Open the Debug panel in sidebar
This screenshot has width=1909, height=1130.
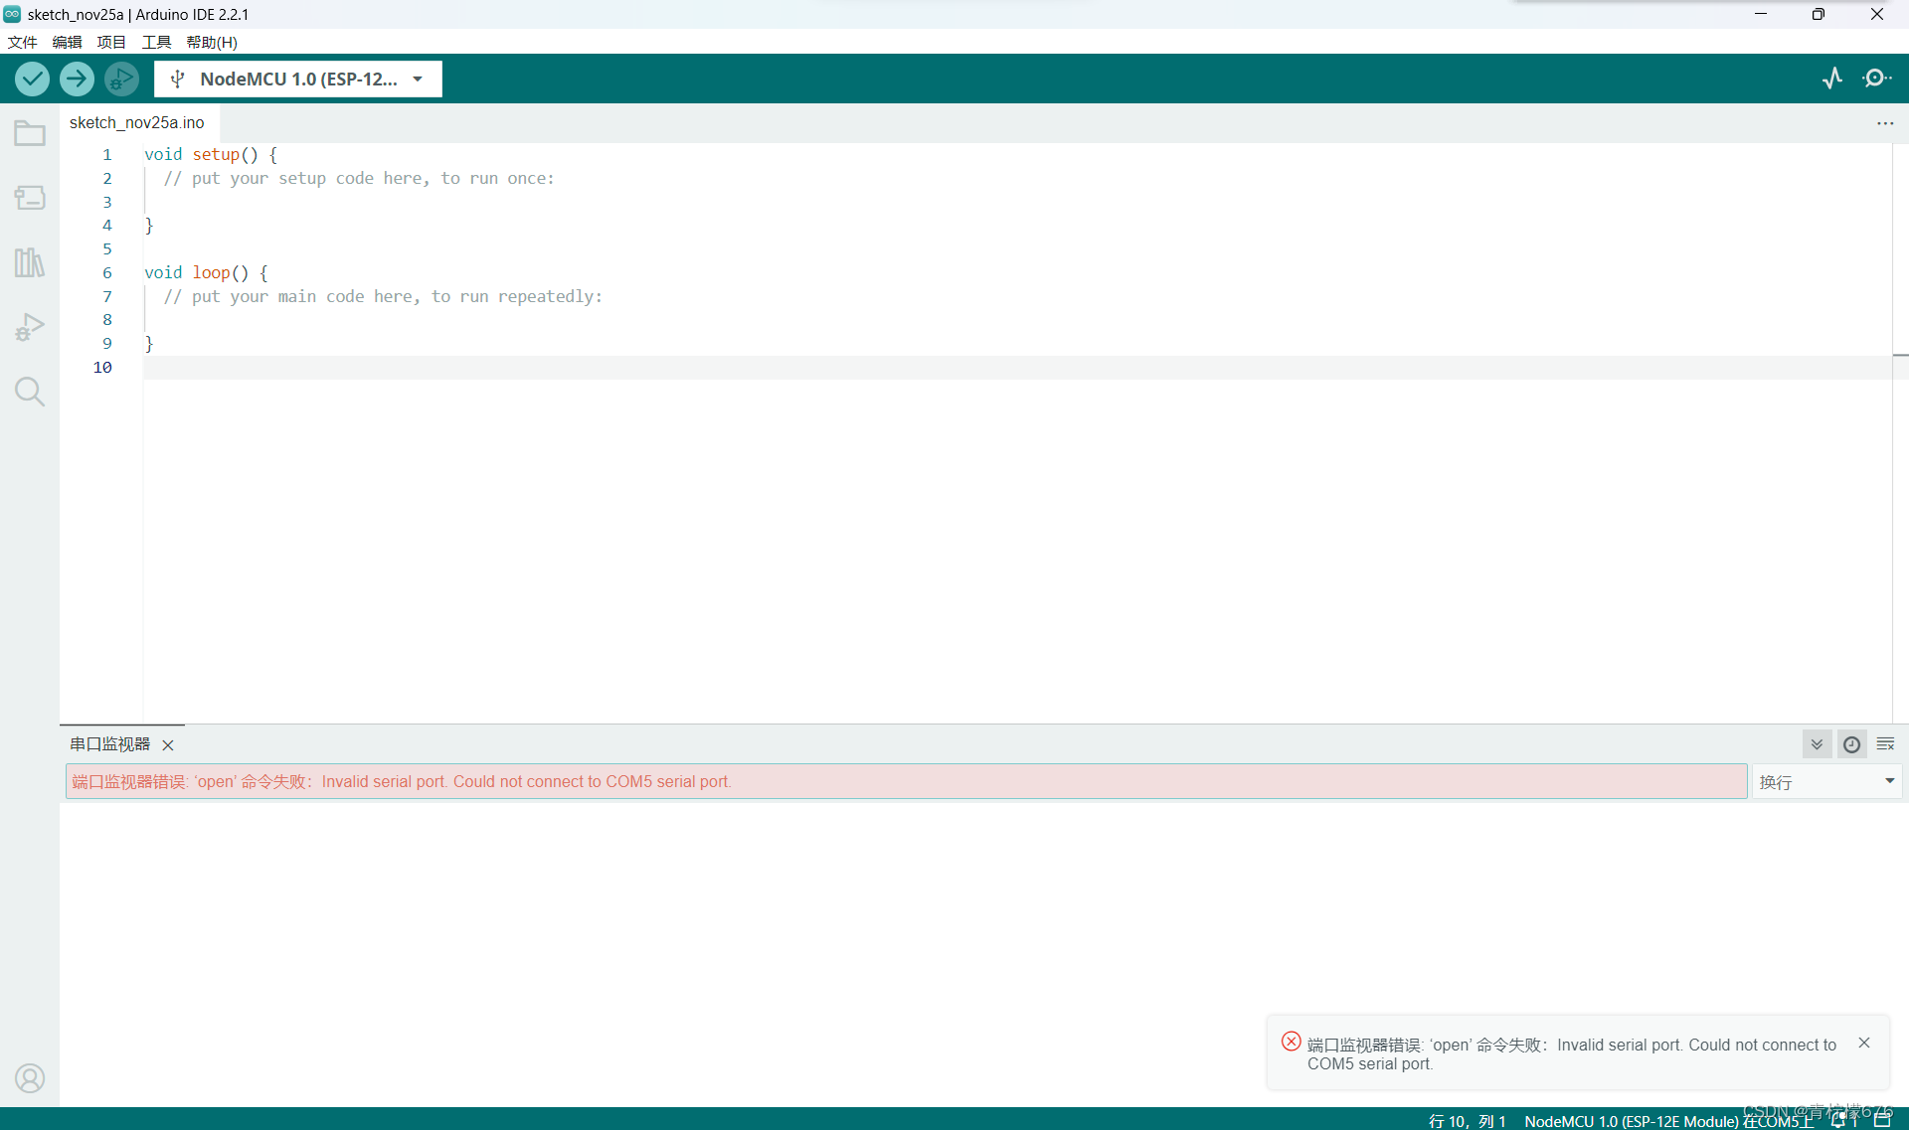pyautogui.click(x=30, y=327)
